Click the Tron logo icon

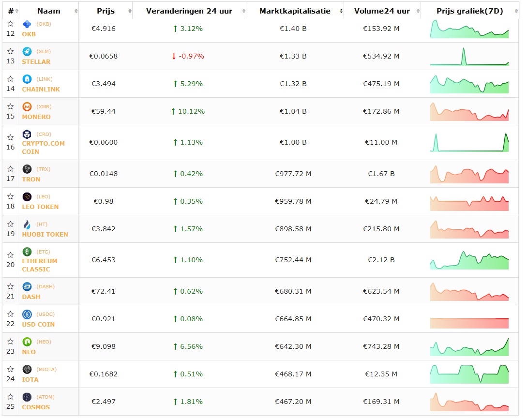click(x=27, y=169)
